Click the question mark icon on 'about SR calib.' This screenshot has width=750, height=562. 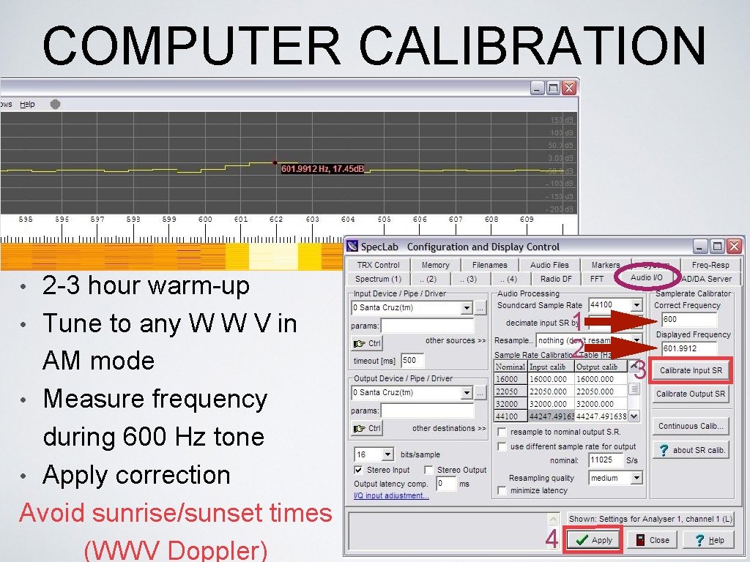[664, 451]
